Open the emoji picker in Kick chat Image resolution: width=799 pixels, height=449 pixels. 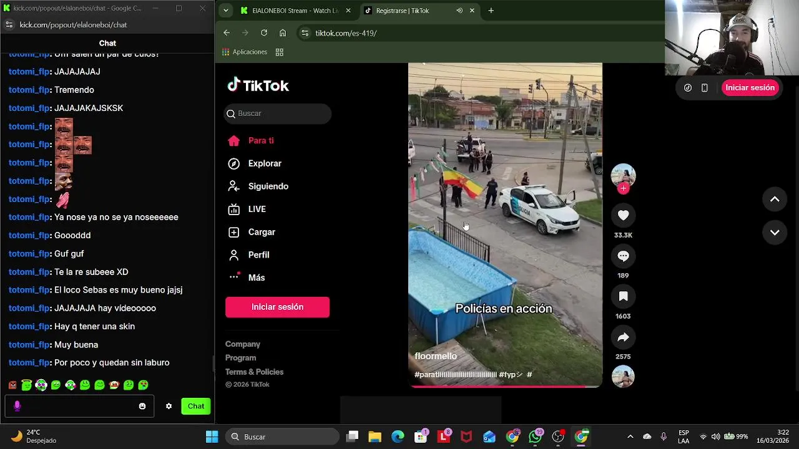coord(142,406)
